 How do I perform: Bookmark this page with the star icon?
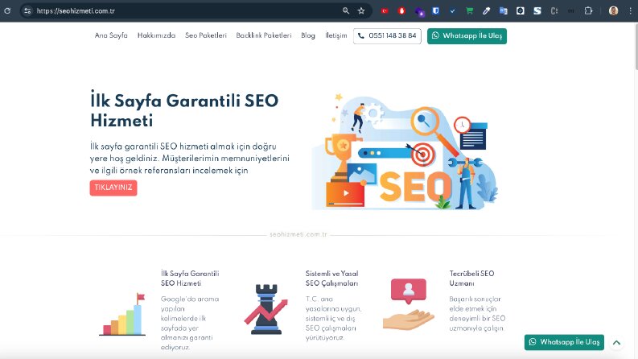point(361,11)
